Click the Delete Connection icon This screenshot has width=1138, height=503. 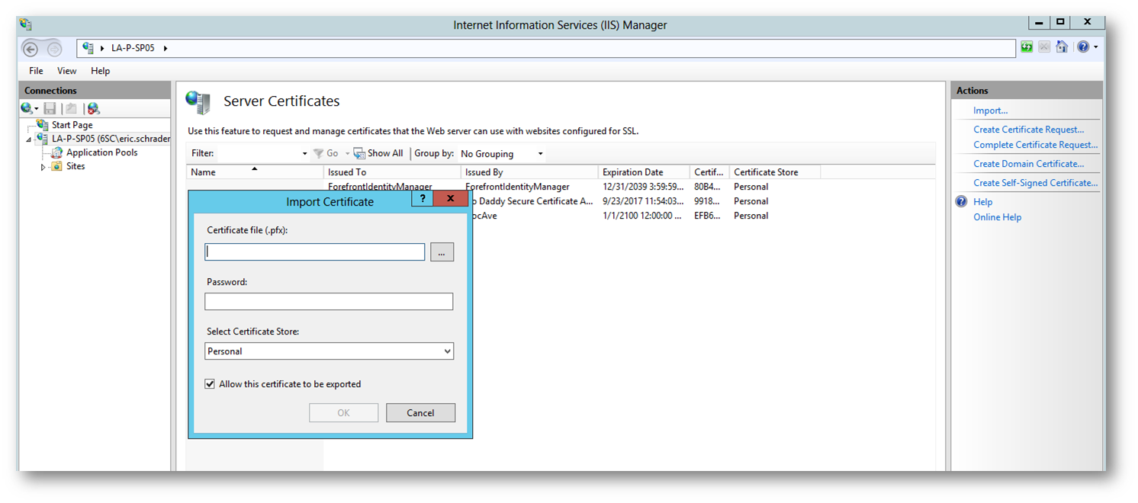[93, 109]
